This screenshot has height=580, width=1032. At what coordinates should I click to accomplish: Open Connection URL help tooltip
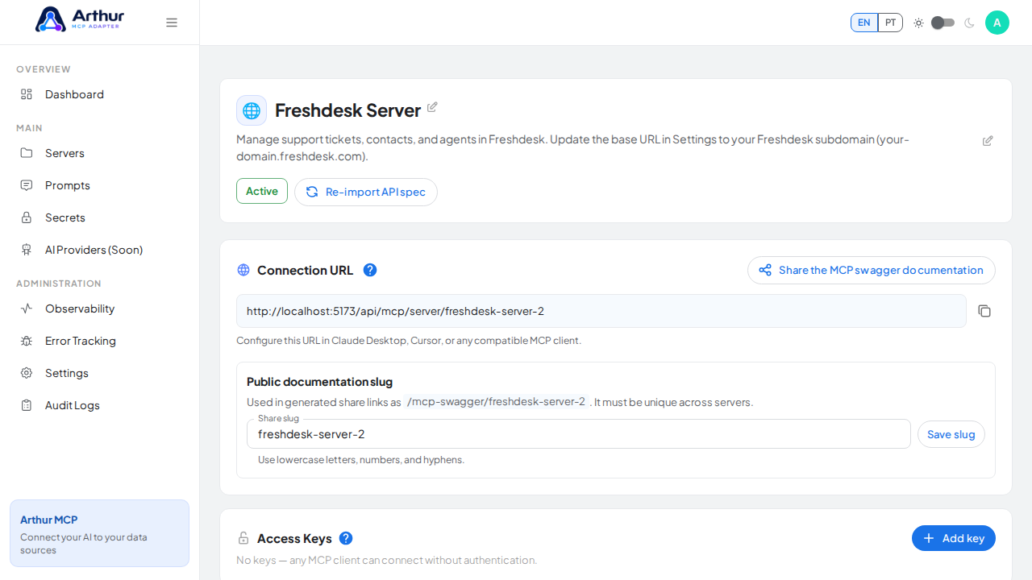(370, 270)
